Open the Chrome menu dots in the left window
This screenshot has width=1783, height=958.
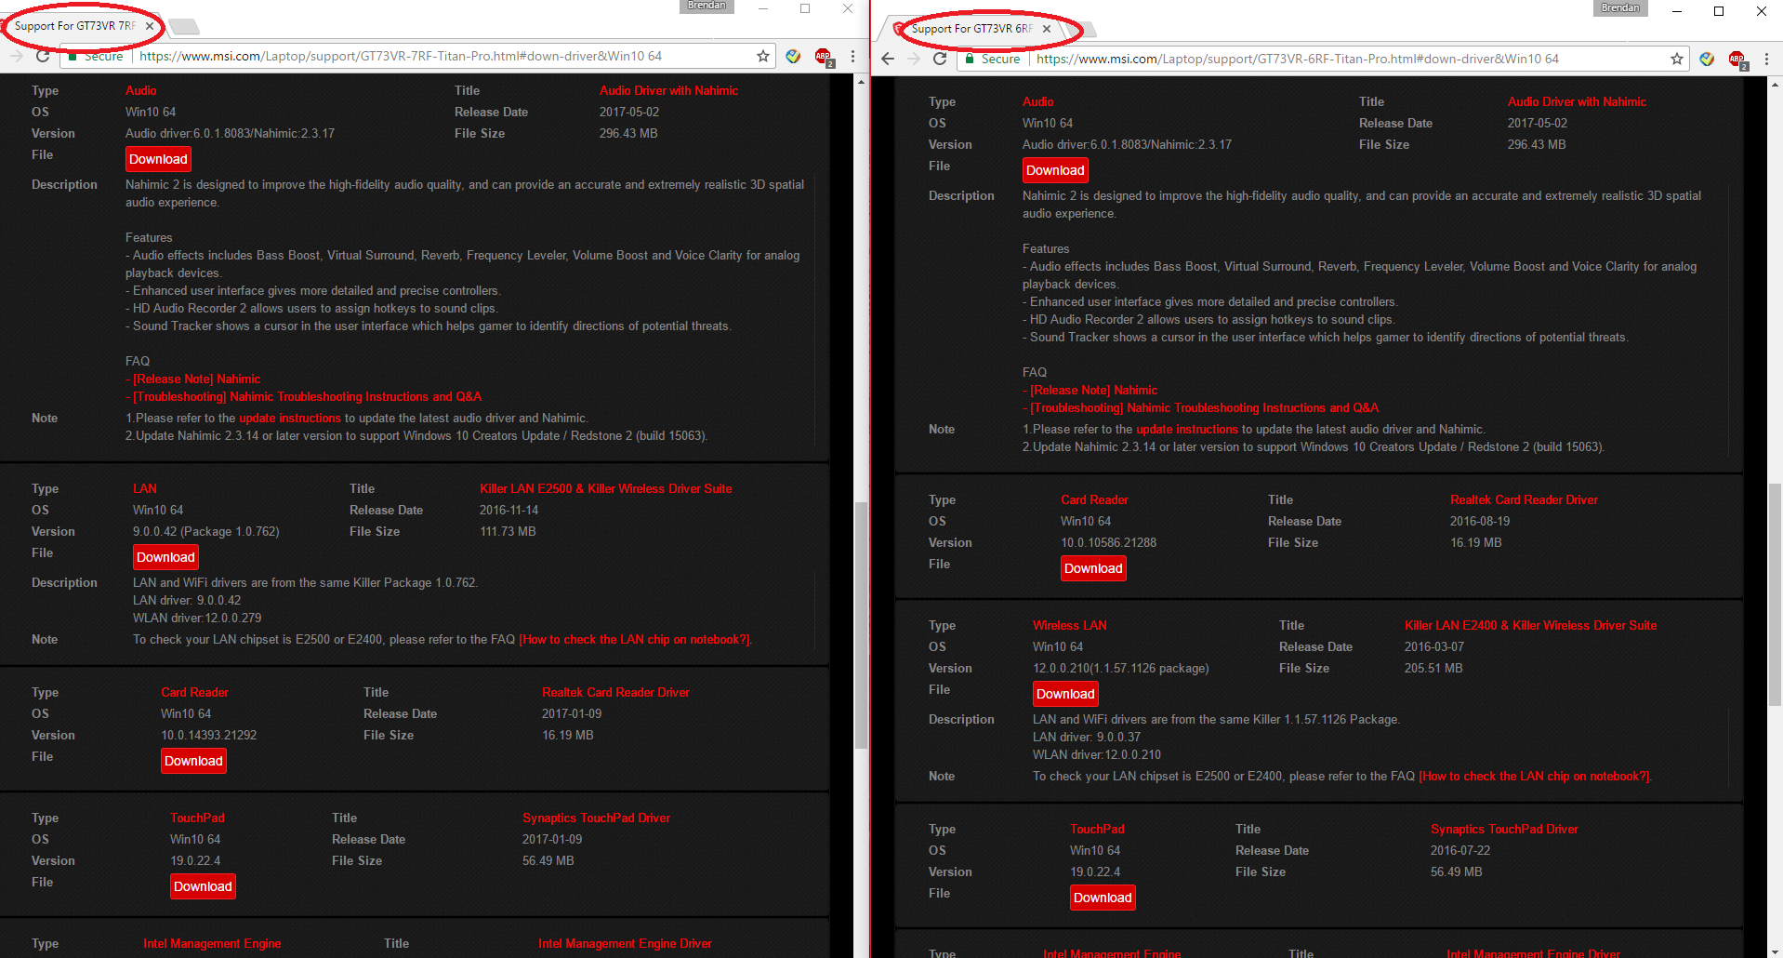pyautogui.click(x=852, y=56)
